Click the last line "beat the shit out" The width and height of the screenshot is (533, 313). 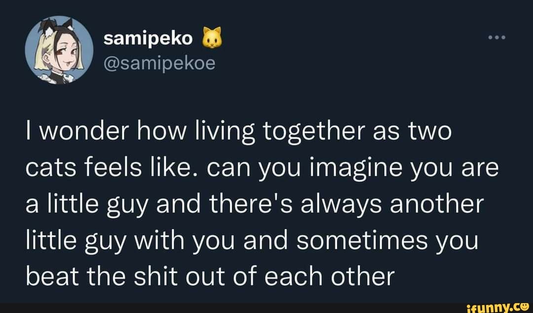pyautogui.click(x=210, y=276)
